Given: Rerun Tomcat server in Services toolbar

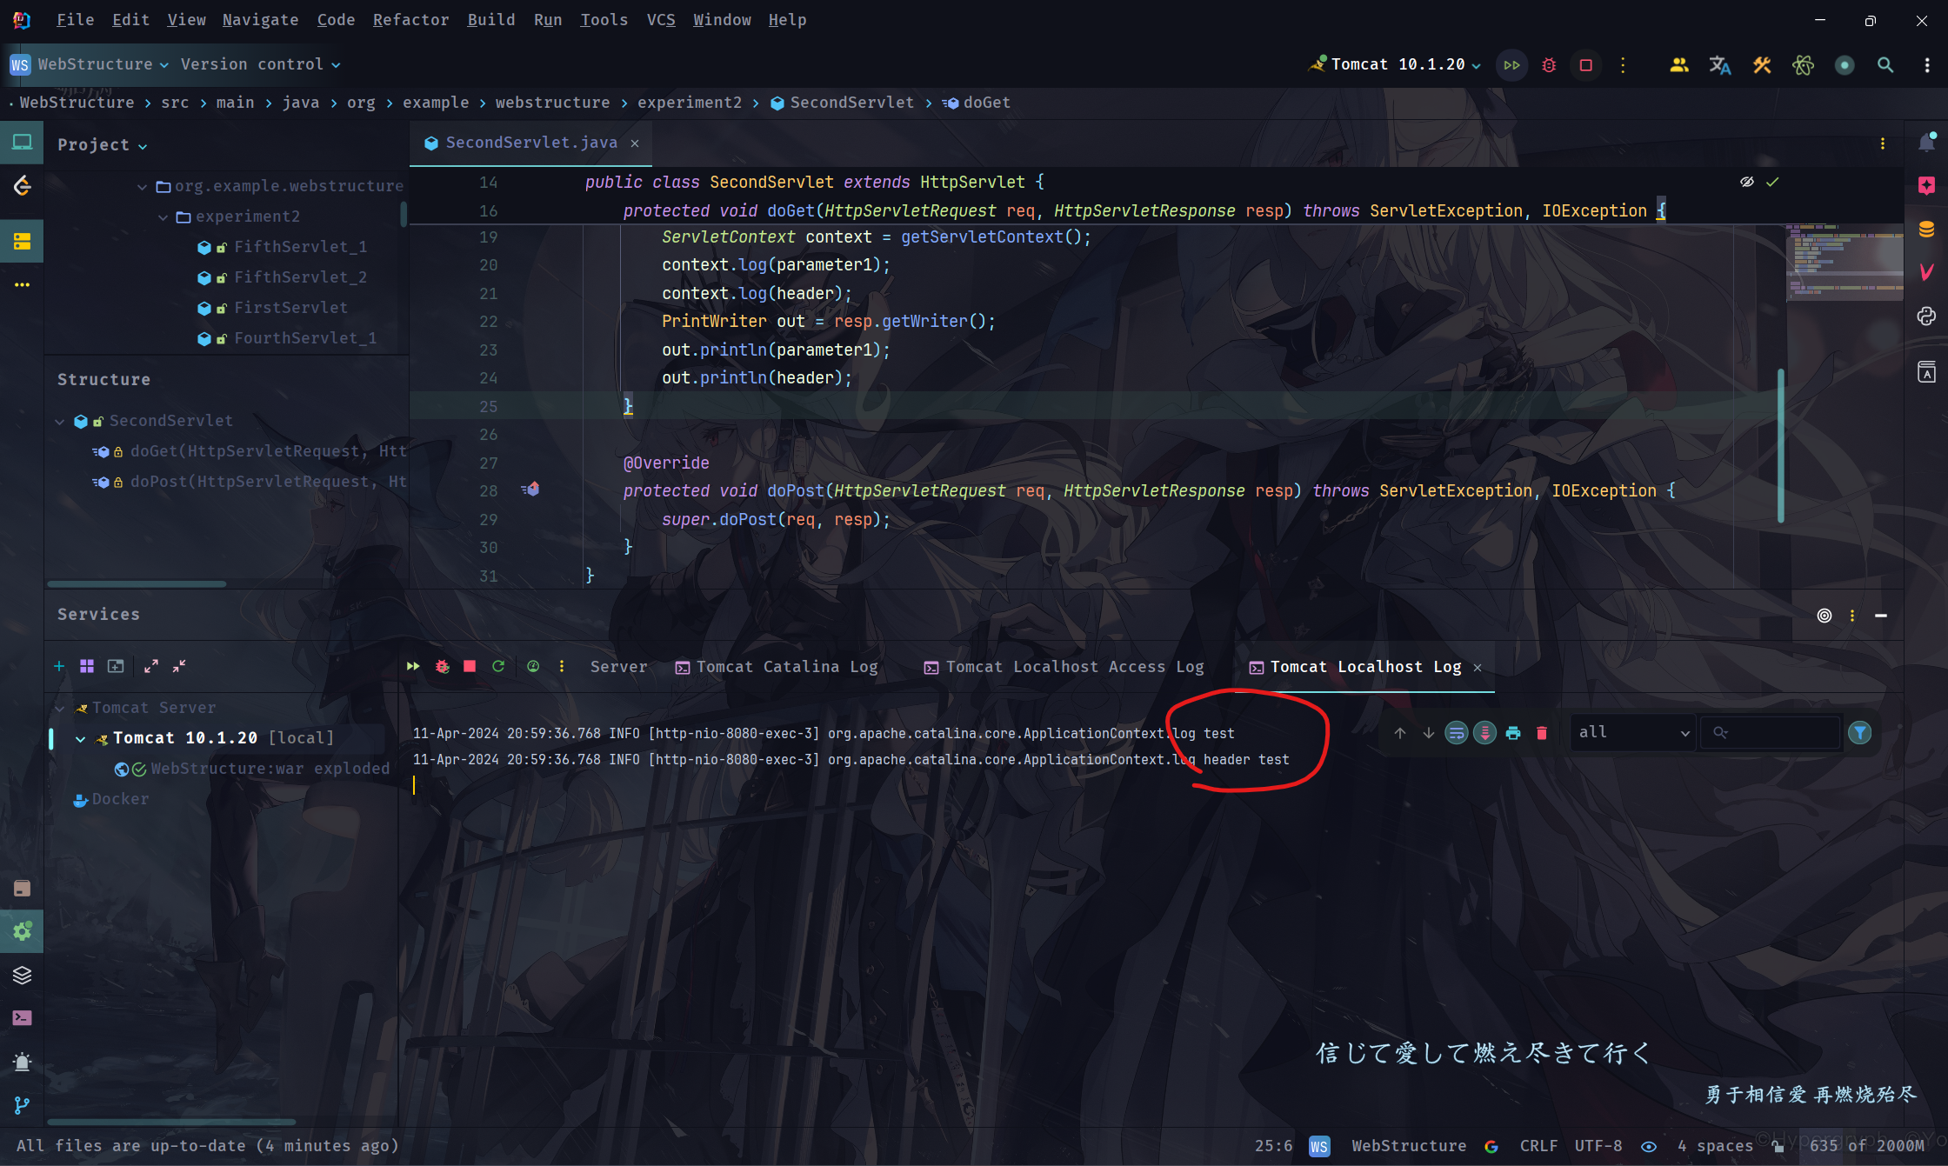Looking at the screenshot, I should pos(413,666).
